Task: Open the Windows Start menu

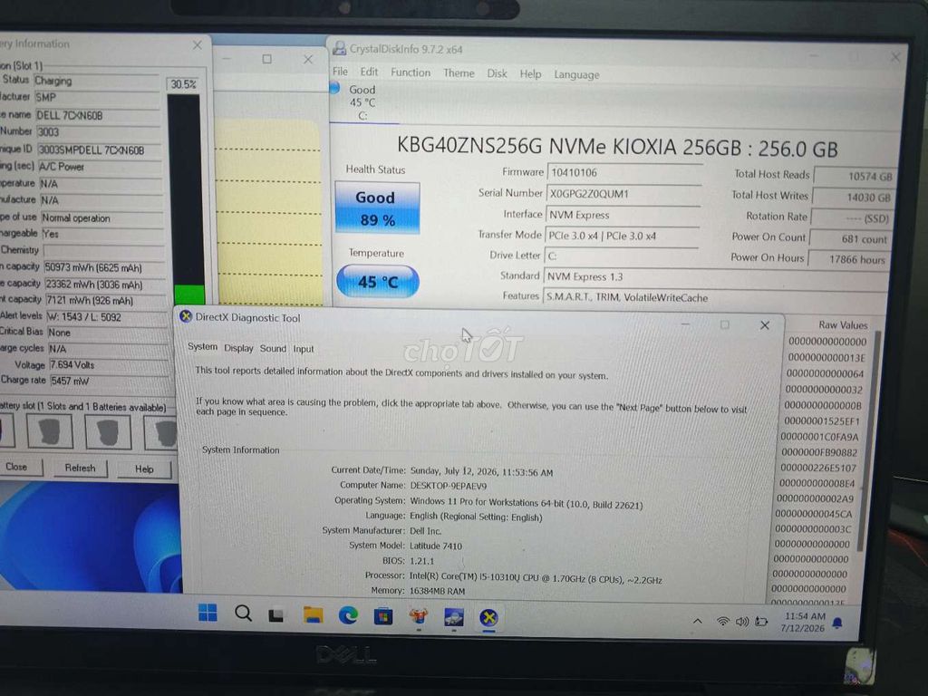Action: tap(208, 613)
